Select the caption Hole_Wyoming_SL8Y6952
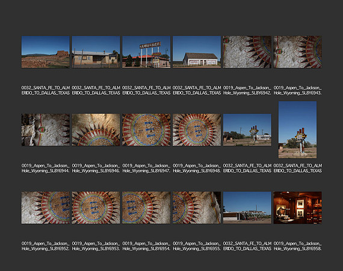The image size is (343, 271). pos(46,246)
